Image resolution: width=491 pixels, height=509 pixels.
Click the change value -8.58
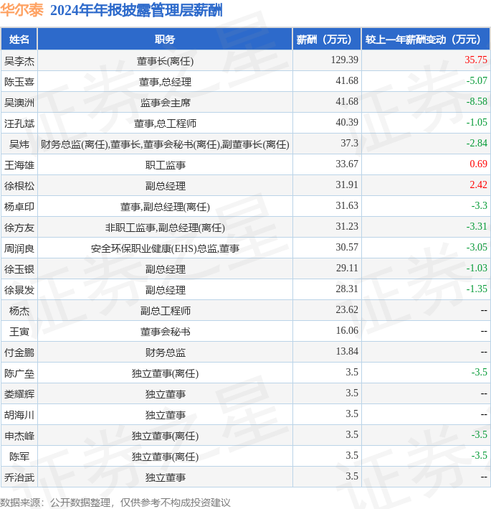(x=477, y=101)
